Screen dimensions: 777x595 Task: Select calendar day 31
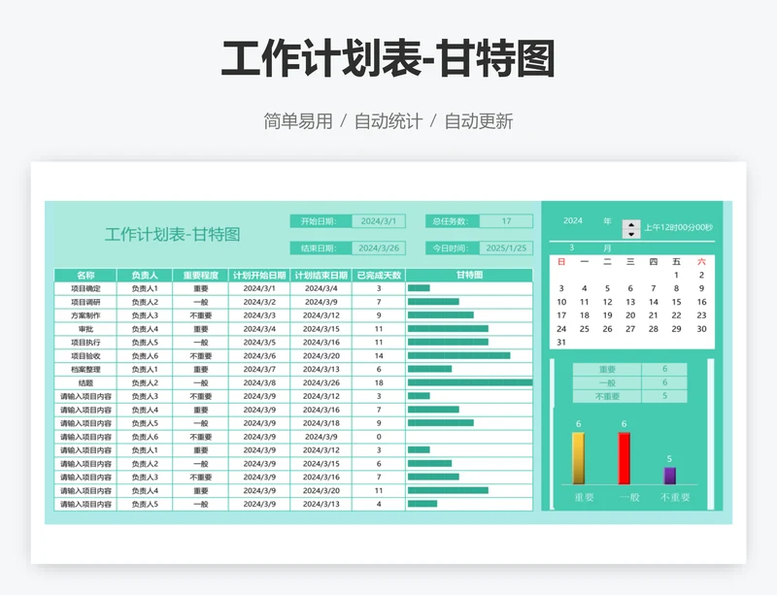tap(561, 343)
